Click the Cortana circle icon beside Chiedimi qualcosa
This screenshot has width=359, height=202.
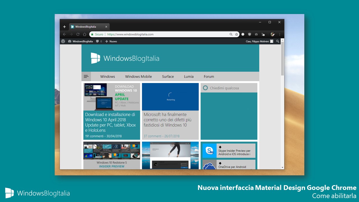(205, 88)
